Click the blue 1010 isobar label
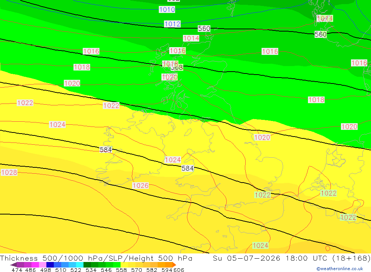Viewport: 371px width, 272px height. coord(167,10)
